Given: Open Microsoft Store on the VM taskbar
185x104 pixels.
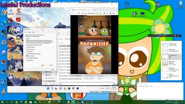Looking at the screenshot, I should point(69,88).
